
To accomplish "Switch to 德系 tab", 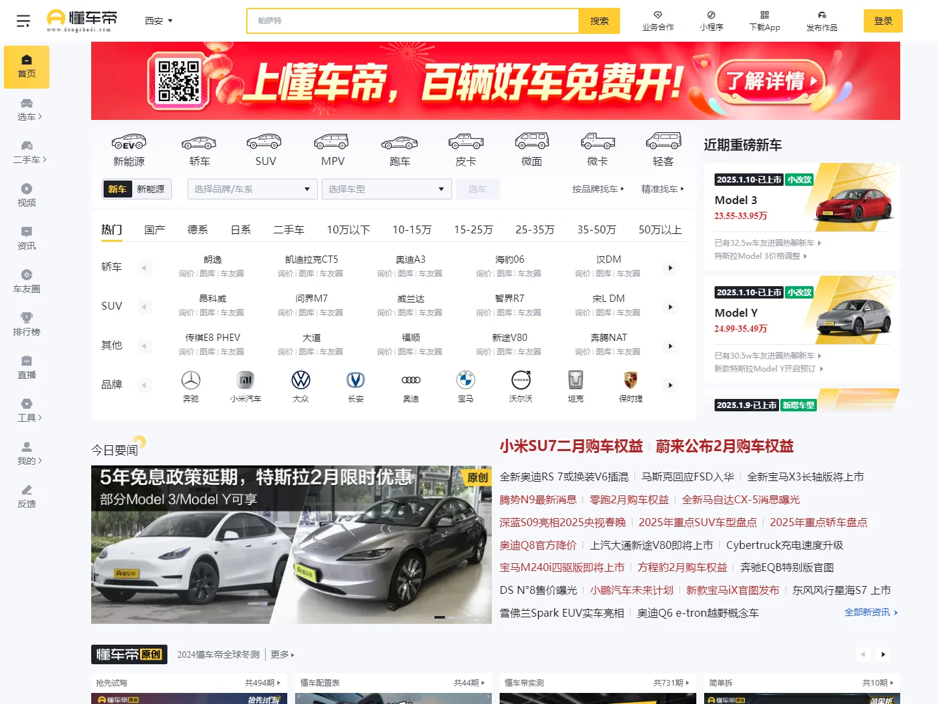I will [197, 229].
